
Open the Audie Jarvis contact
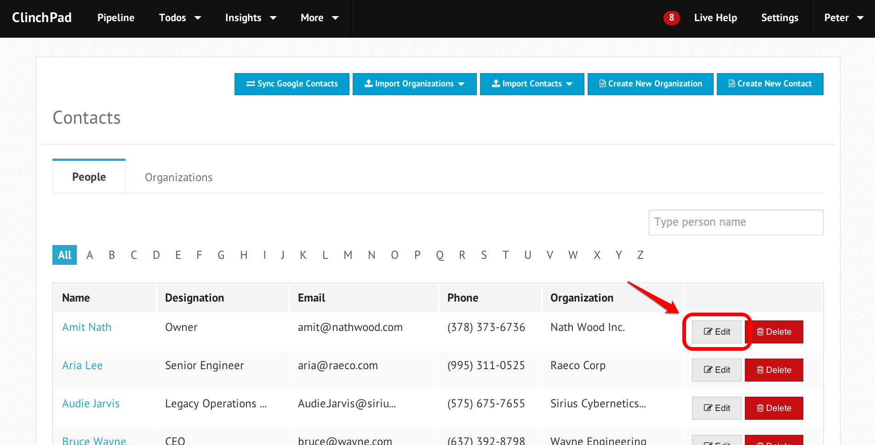click(91, 404)
